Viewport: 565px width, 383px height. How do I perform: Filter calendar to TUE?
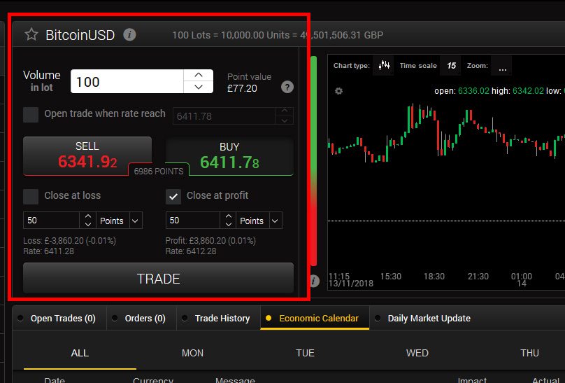[305, 353]
